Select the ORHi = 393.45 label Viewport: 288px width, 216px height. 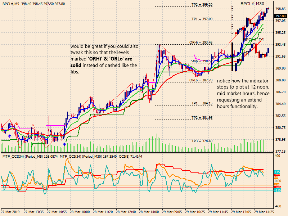(x=201, y=42)
